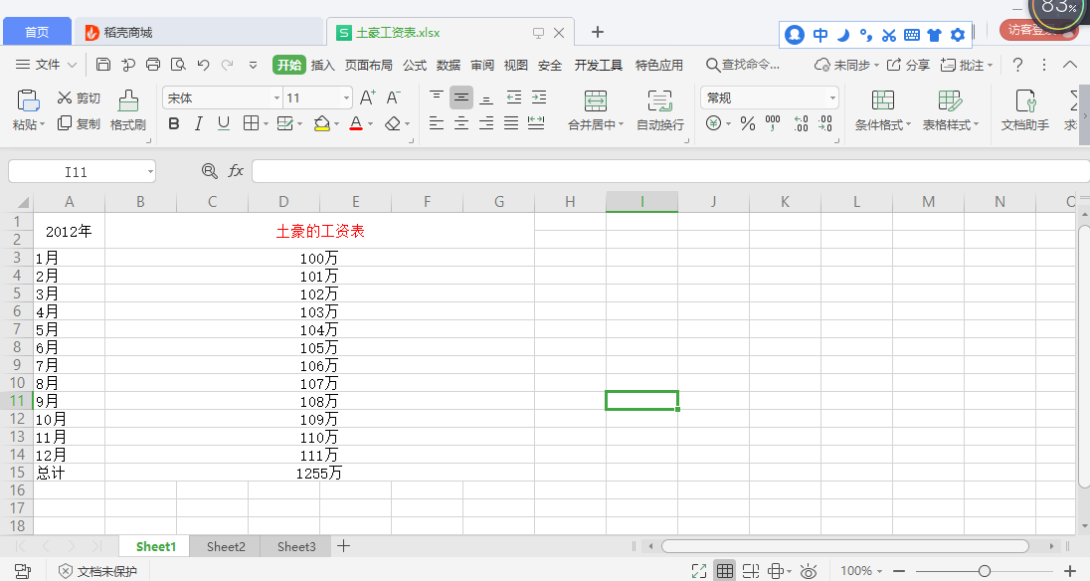This screenshot has width=1090, height=581.
Task: Increase font size with A+ icon
Action: tap(368, 97)
